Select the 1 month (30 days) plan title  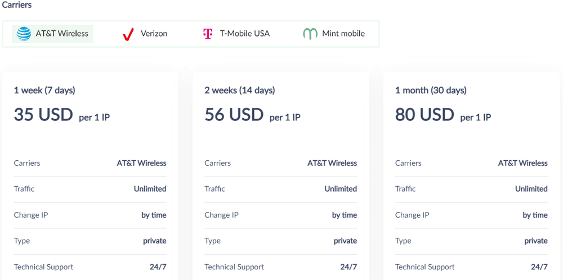point(431,91)
